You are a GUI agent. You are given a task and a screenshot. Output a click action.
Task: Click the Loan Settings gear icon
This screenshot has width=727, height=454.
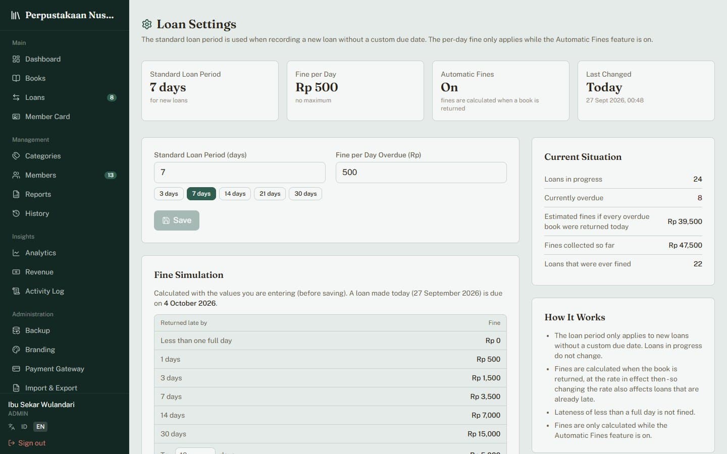147,24
